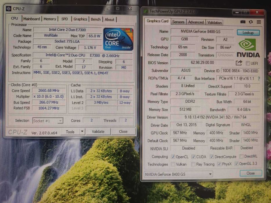Click the Validate button

[98, 132]
